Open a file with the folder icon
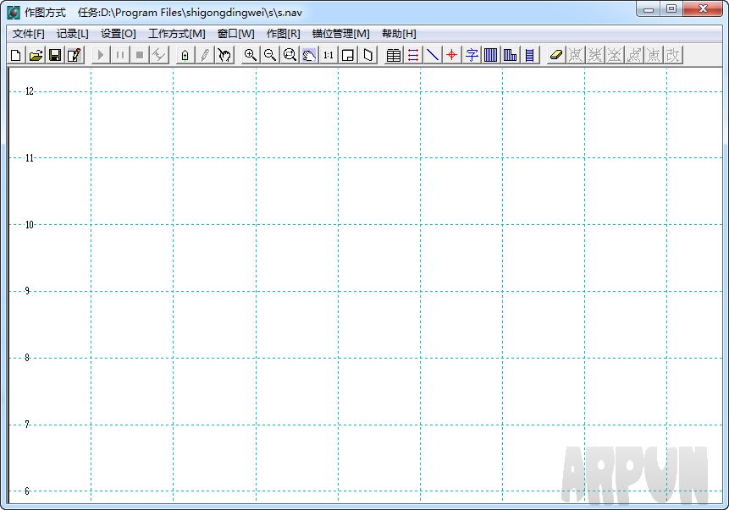 tap(36, 55)
